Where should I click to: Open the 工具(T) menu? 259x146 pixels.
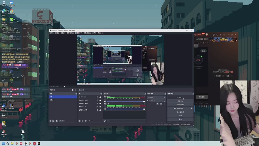coord(94,33)
